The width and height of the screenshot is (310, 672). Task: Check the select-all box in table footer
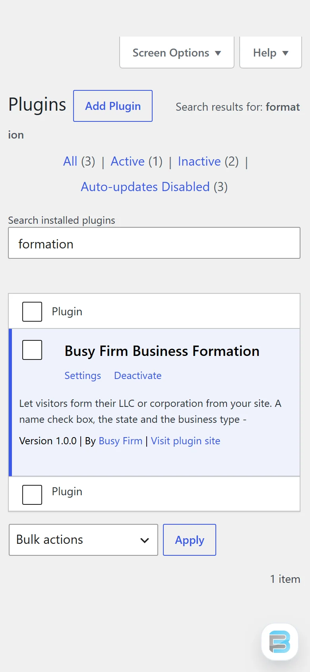point(32,494)
